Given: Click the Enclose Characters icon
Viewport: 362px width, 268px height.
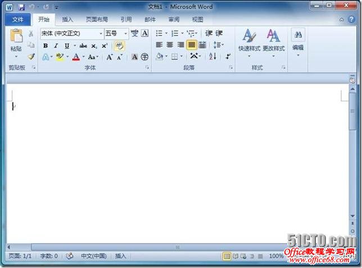Looking at the screenshot, I should (144, 57).
